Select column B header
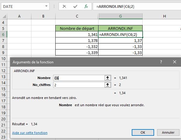Screen dimensions: 181x140 point(43,16)
